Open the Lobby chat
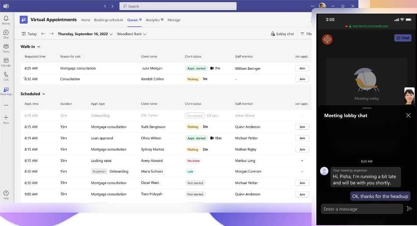This screenshot has height=226, width=417. 282,34
